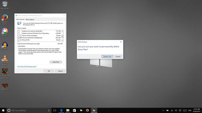Image resolution: width=202 pixels, height=113 pixels.
Task: Click the ENG language indicator
Action: pyautogui.click(x=190, y=110)
